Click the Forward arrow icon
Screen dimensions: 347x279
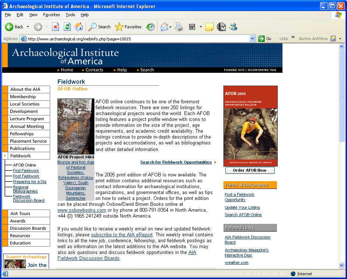[x=38, y=27]
